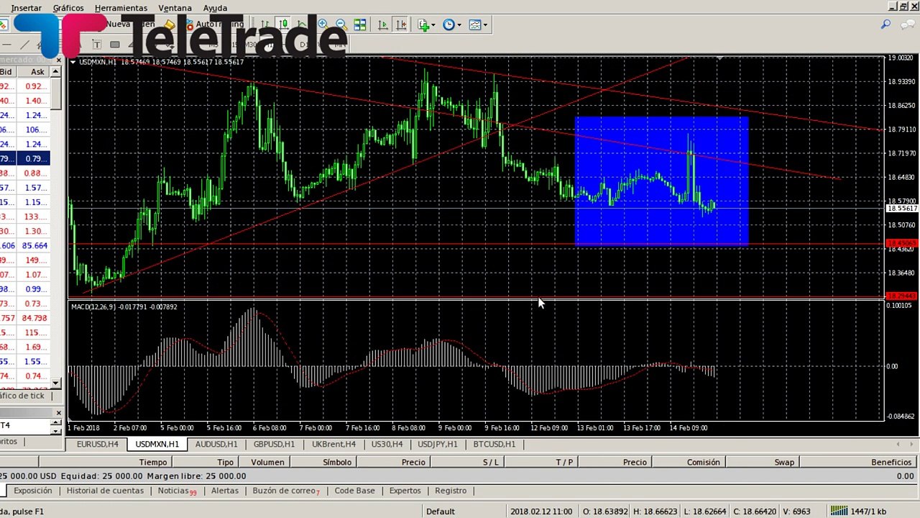The height and width of the screenshot is (518, 920).
Task: Zoom in on the chart
Action: [323, 24]
